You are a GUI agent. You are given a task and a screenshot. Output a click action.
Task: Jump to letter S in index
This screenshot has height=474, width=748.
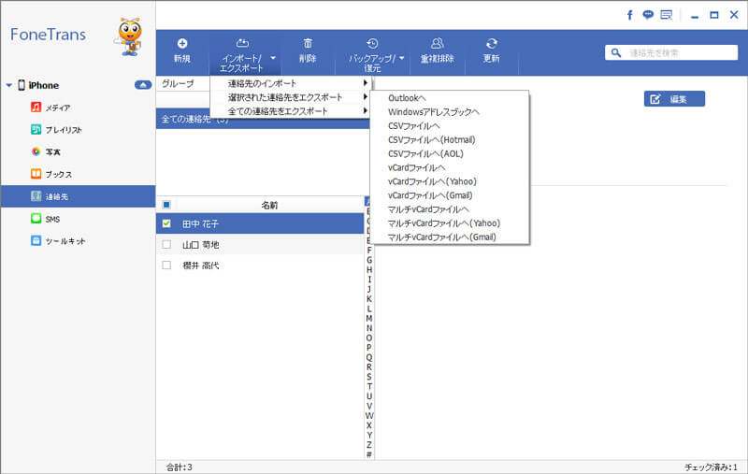[x=368, y=377]
